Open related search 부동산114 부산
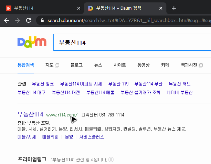Viewport: 211px width, 164px height. click(149, 84)
